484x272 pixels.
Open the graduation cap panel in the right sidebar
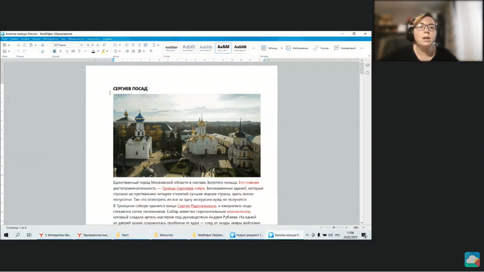click(x=367, y=65)
